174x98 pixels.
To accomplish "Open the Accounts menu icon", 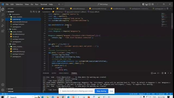I will tap(3, 85).
